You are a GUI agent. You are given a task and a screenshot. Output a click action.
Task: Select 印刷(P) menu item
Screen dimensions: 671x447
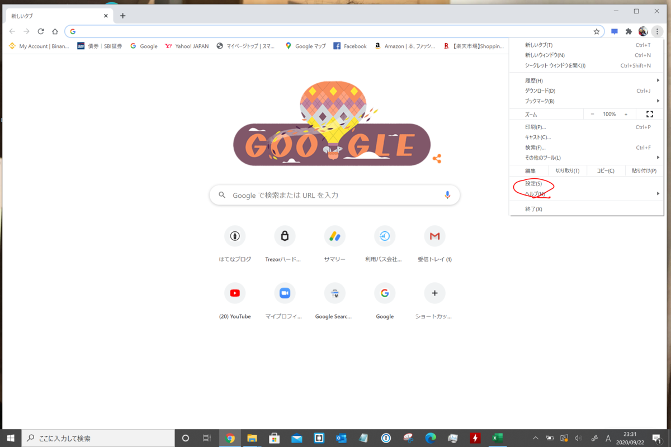click(x=587, y=127)
